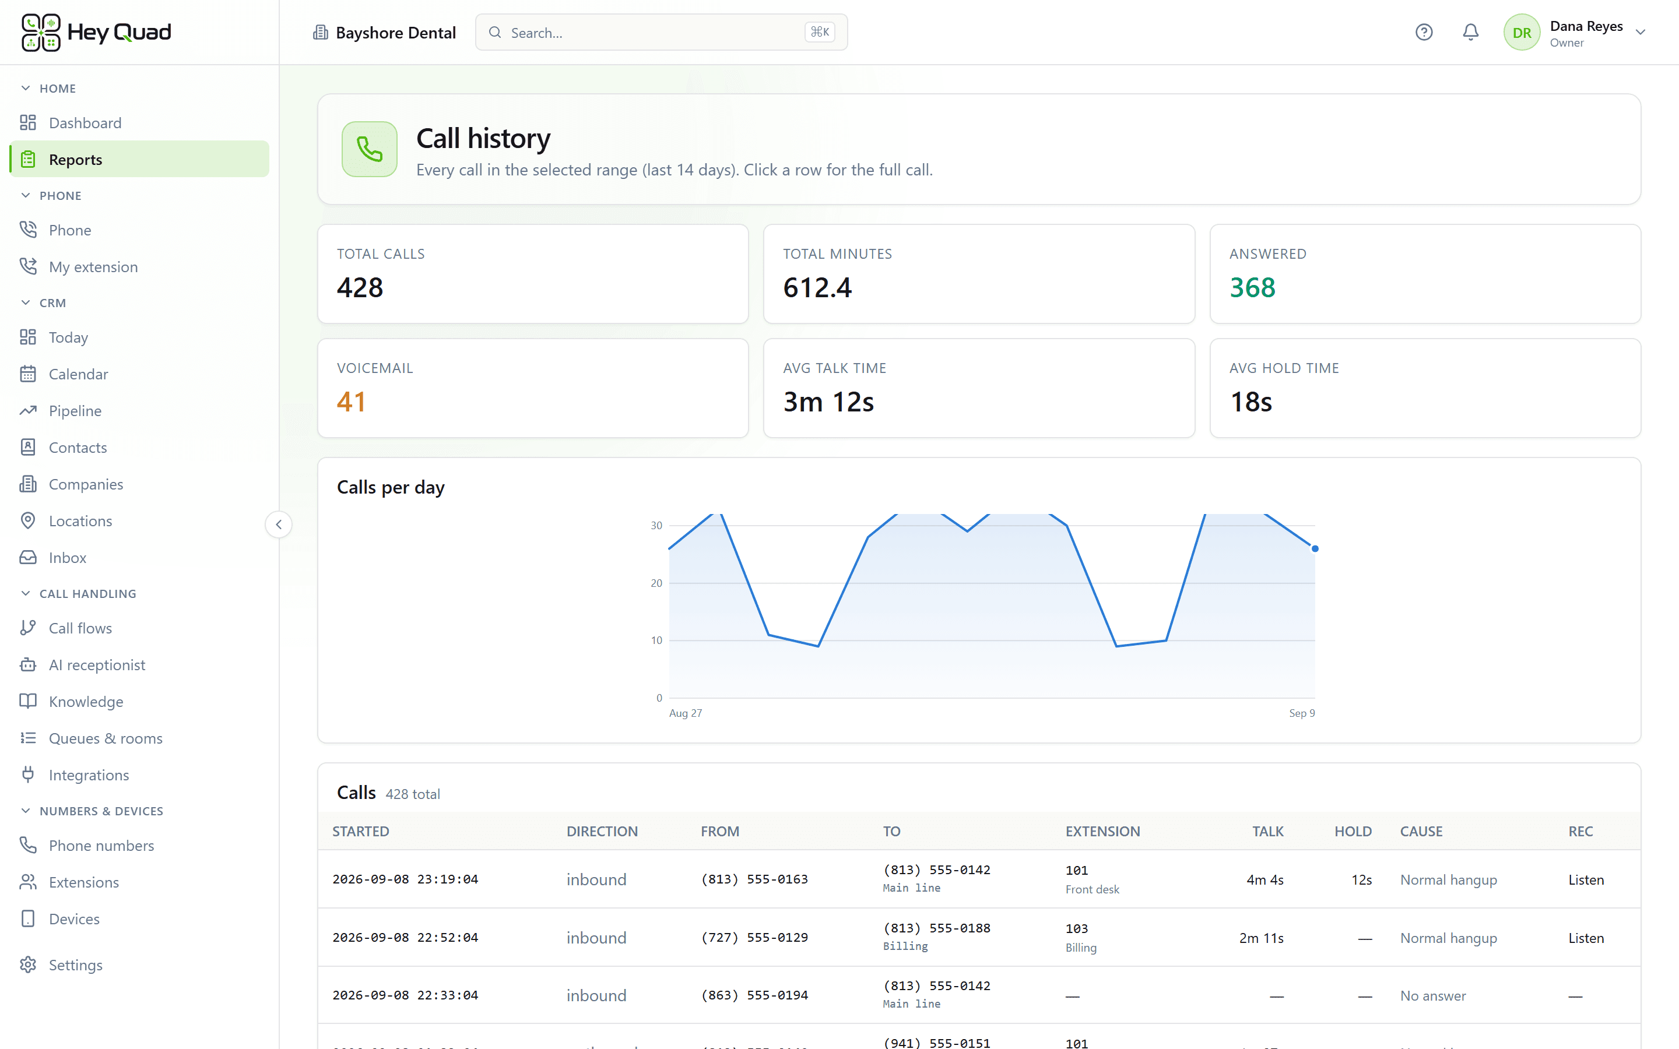
Task: Click the Settings gear icon
Action: pyautogui.click(x=28, y=964)
